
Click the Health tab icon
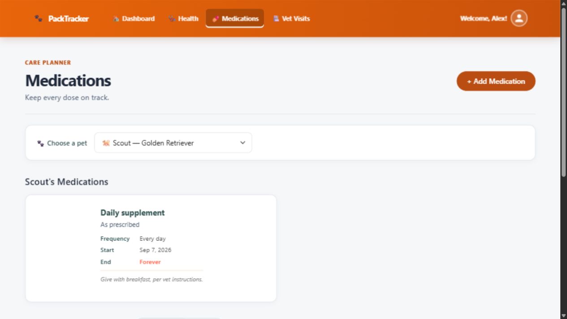(172, 19)
